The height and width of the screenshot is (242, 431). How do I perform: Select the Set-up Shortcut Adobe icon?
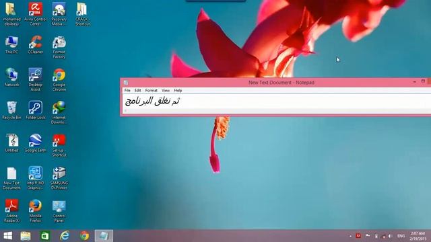59,145
